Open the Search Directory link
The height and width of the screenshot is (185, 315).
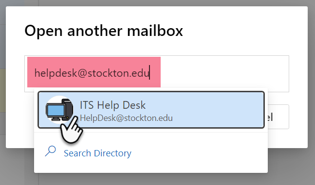[97, 153]
